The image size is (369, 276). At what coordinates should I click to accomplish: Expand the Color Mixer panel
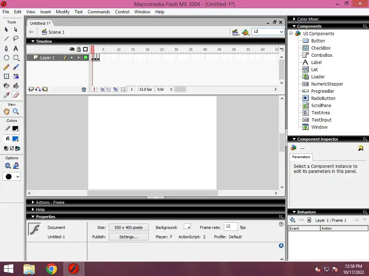(294, 19)
